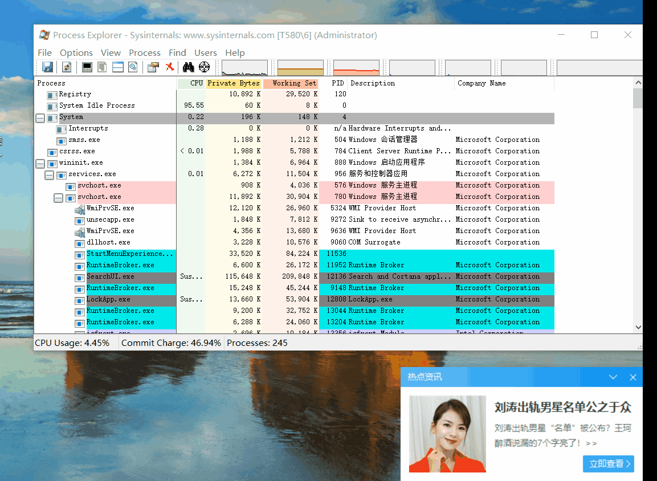Click the news popup photo thumbnail

447,434
